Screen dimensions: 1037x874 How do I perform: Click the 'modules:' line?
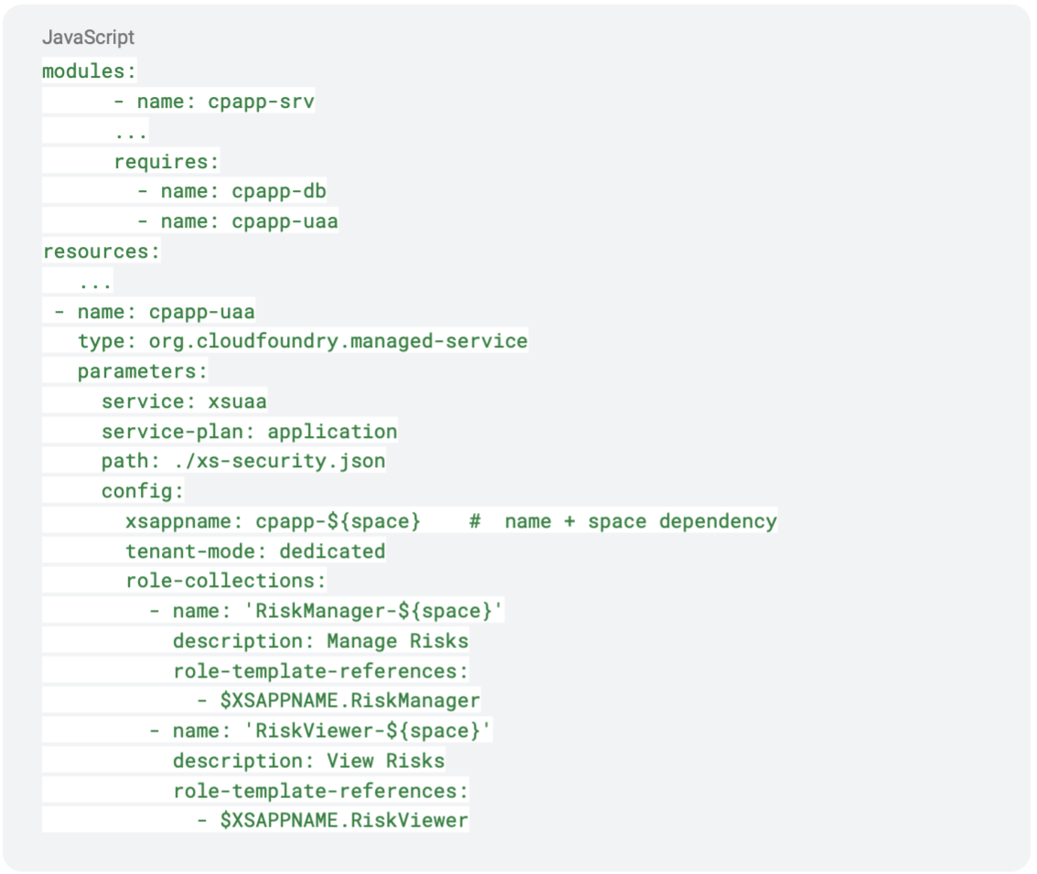[x=90, y=70]
